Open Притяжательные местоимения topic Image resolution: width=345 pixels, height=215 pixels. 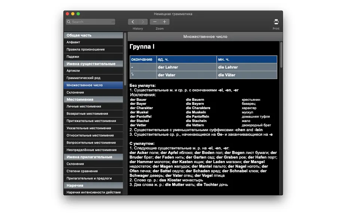93,121
